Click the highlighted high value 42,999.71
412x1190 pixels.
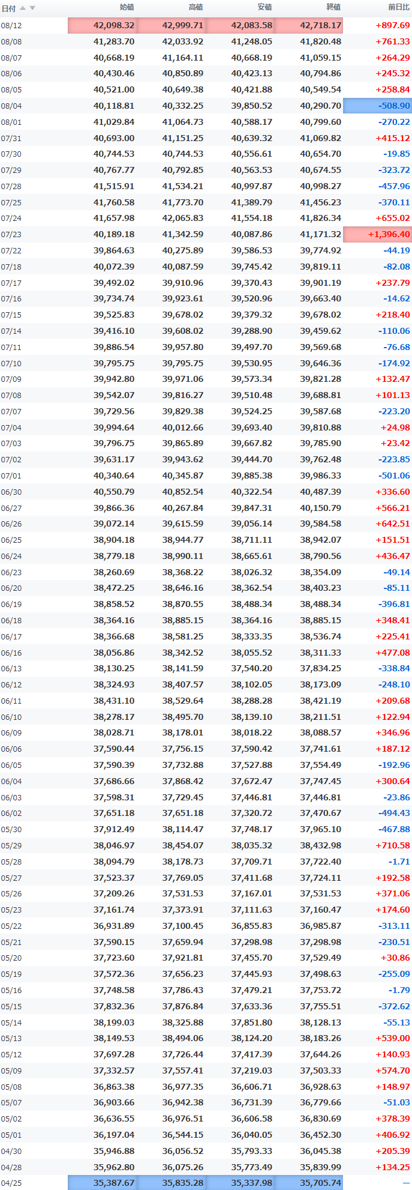(x=171, y=26)
